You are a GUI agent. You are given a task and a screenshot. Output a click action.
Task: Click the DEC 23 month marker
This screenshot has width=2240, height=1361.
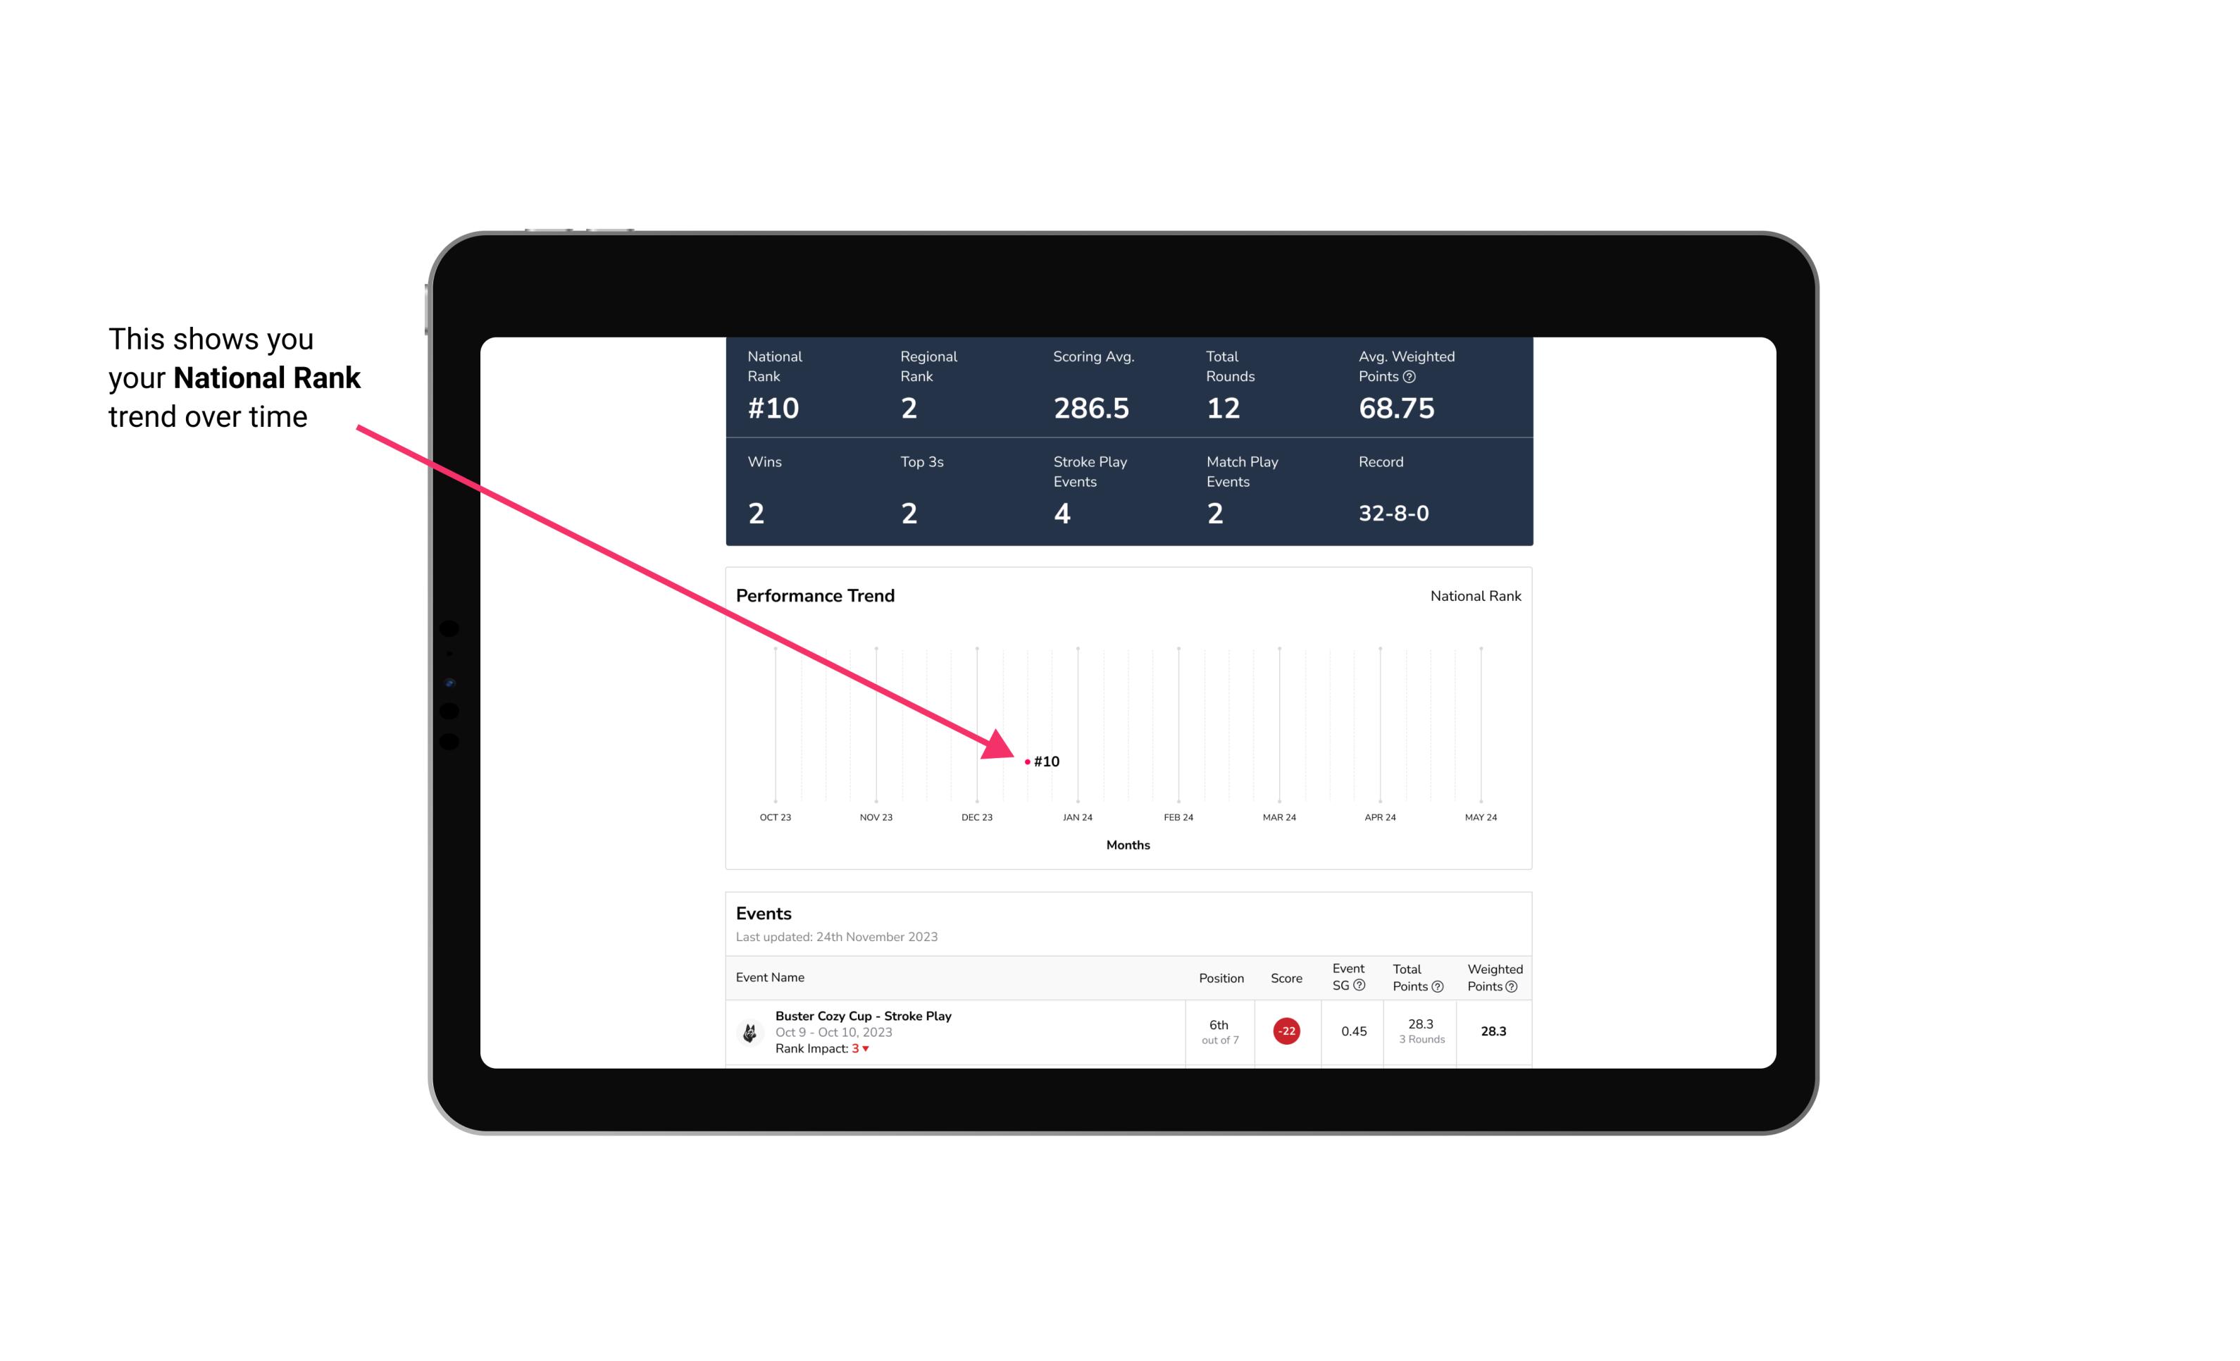[x=976, y=816]
